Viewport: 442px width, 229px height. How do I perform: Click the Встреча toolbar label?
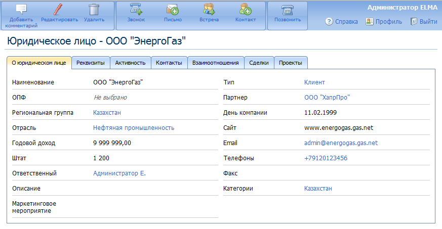[x=209, y=20]
